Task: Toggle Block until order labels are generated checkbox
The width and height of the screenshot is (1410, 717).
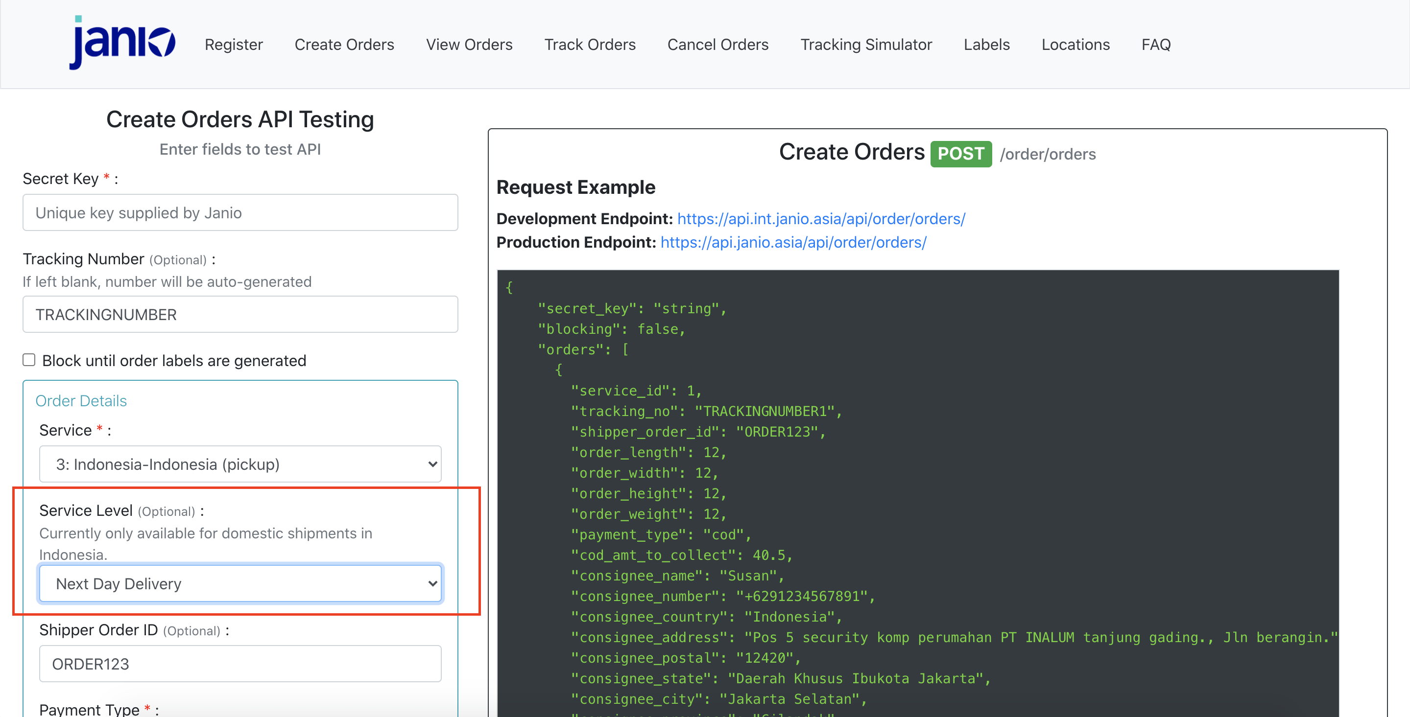Action: (x=29, y=360)
